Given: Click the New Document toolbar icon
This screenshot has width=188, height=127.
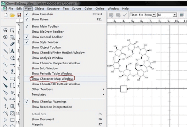Looking at the screenshot, I should pos(5,15).
